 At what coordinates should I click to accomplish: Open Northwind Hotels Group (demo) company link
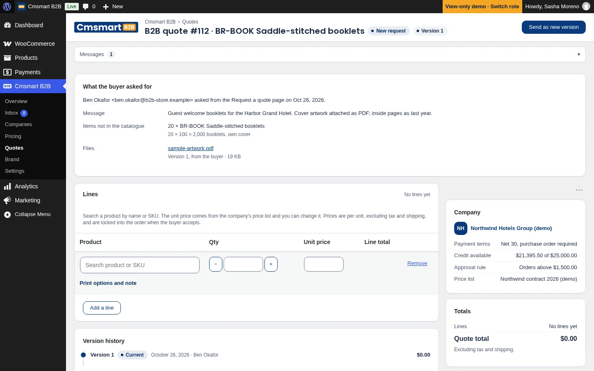click(511, 228)
